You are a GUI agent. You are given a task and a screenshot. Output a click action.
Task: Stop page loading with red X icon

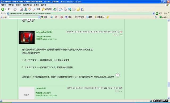(21, 9)
